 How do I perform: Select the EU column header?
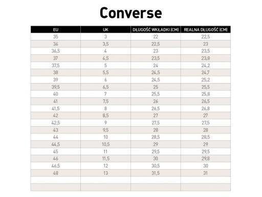[56, 30]
